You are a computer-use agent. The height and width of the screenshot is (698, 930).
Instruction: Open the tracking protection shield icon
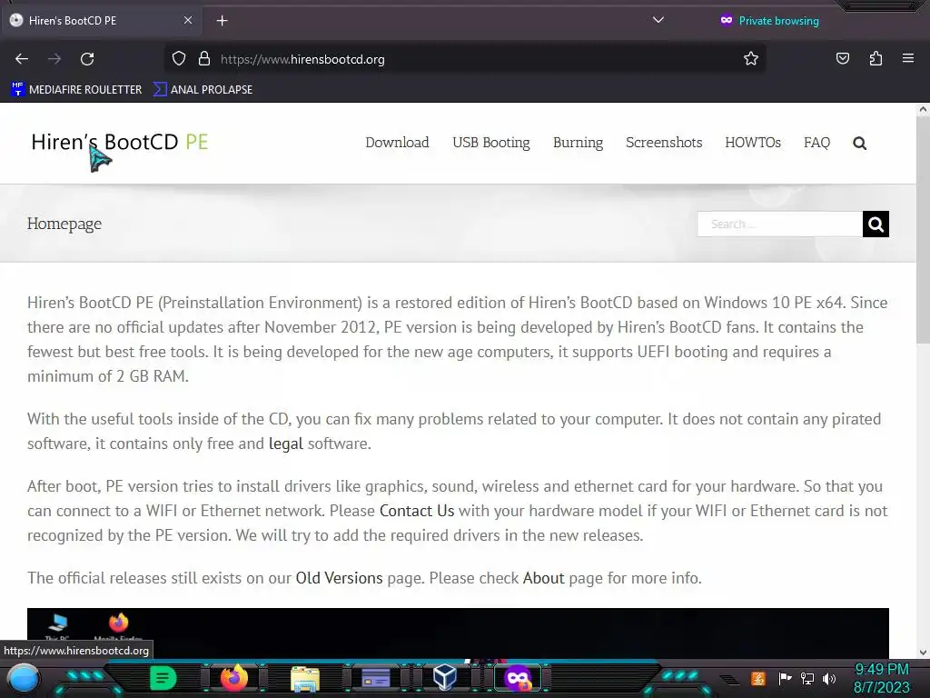pos(179,59)
